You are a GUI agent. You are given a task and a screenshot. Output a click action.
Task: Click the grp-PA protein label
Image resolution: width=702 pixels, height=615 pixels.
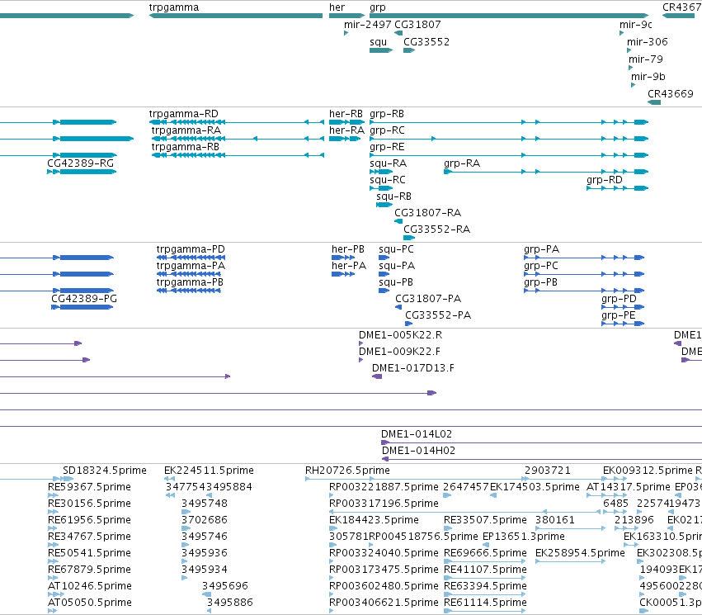[541, 249]
